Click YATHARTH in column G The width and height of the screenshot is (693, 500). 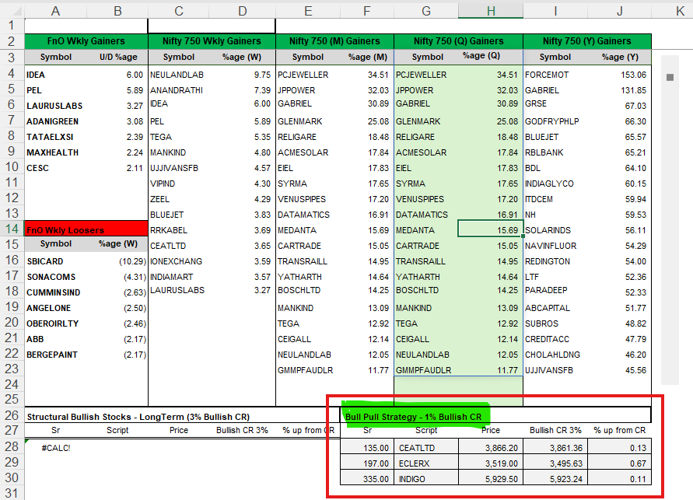(x=426, y=277)
